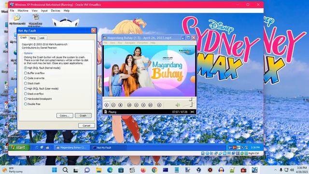Launch Firefox from the taskbar
This screenshot has width=309, height=174.
click(143, 170)
